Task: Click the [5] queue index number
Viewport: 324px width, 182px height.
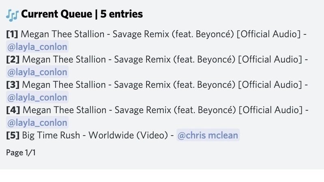Action: 13,135
